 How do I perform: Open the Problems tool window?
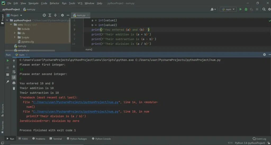point(39,139)
